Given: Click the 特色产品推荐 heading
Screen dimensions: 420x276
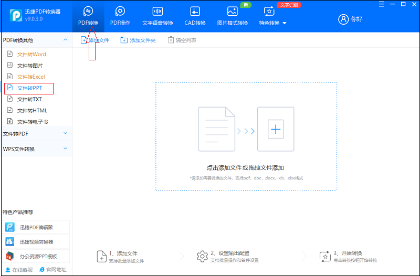Looking at the screenshot, I should pos(18,213).
